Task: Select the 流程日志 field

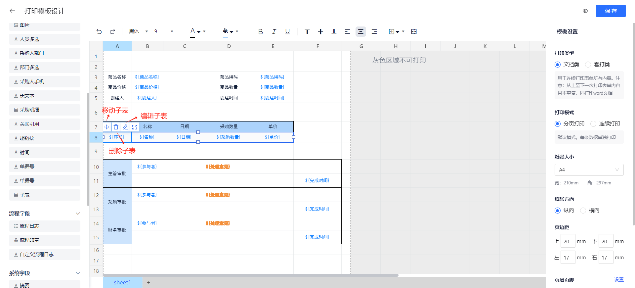Action: click(45, 226)
